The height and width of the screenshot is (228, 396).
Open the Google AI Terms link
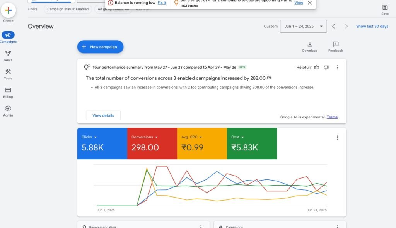click(x=332, y=117)
